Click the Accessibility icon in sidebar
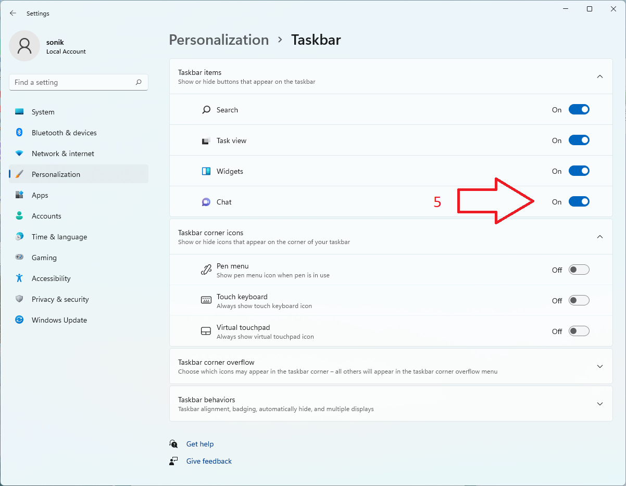626x486 pixels. [x=19, y=278]
